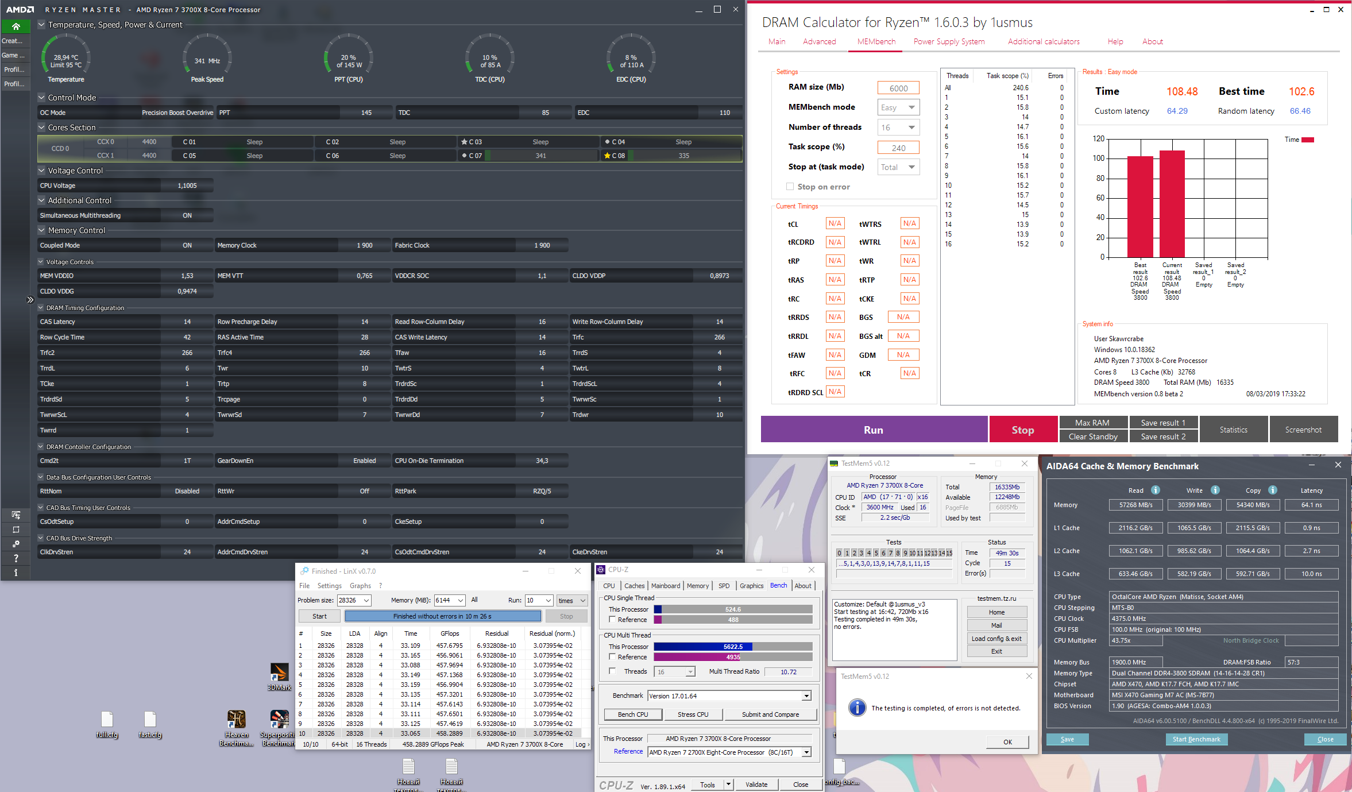1352x792 pixels.
Task: Click the reset profile square arrows icon
Action: 16,530
